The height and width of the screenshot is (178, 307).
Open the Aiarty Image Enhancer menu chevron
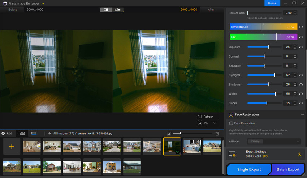click(x=43, y=4)
